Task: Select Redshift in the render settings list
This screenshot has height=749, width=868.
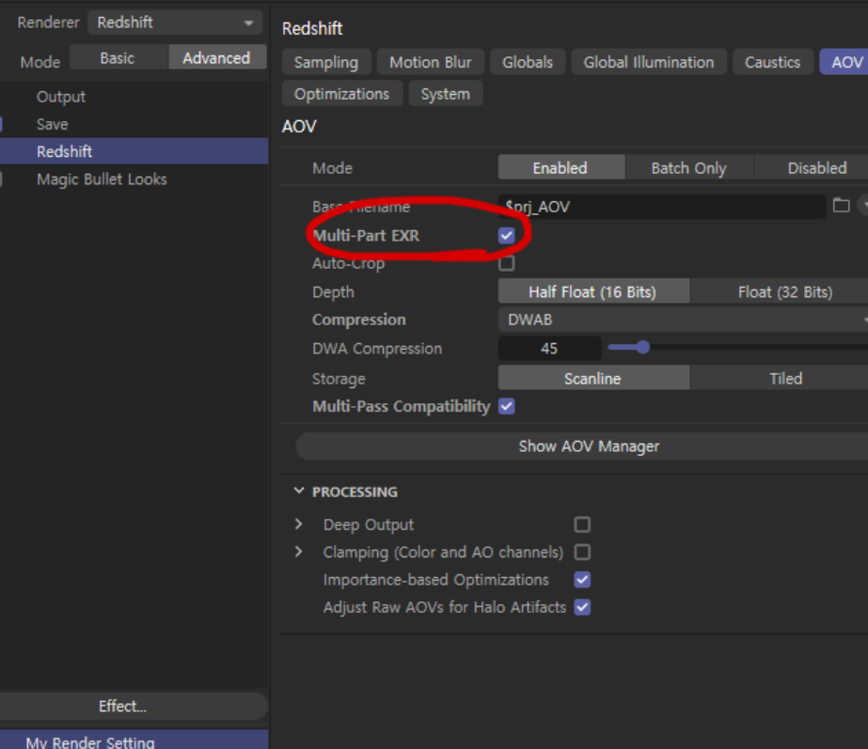Action: point(134,151)
